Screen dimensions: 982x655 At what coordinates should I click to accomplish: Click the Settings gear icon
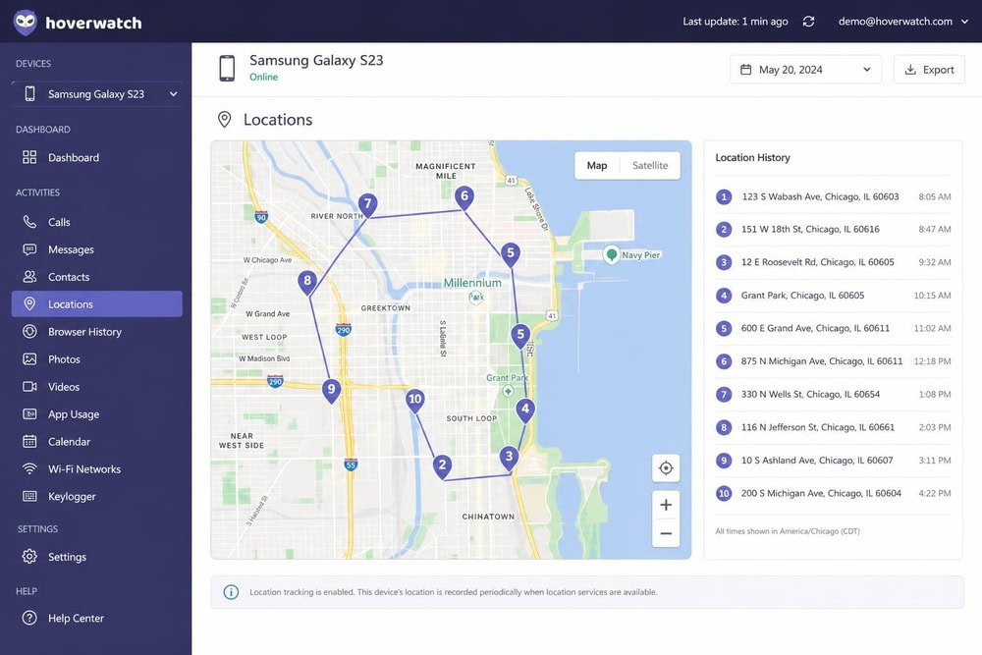[x=29, y=557]
